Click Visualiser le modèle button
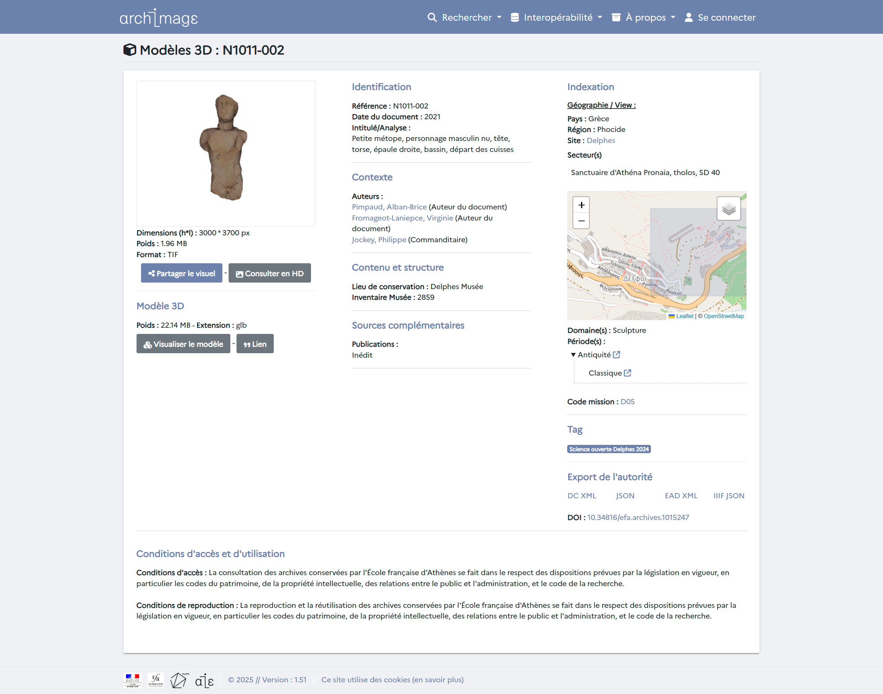 [x=183, y=344]
